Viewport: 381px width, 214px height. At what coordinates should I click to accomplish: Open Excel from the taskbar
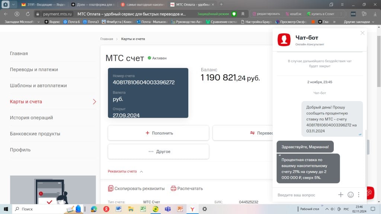(143, 209)
